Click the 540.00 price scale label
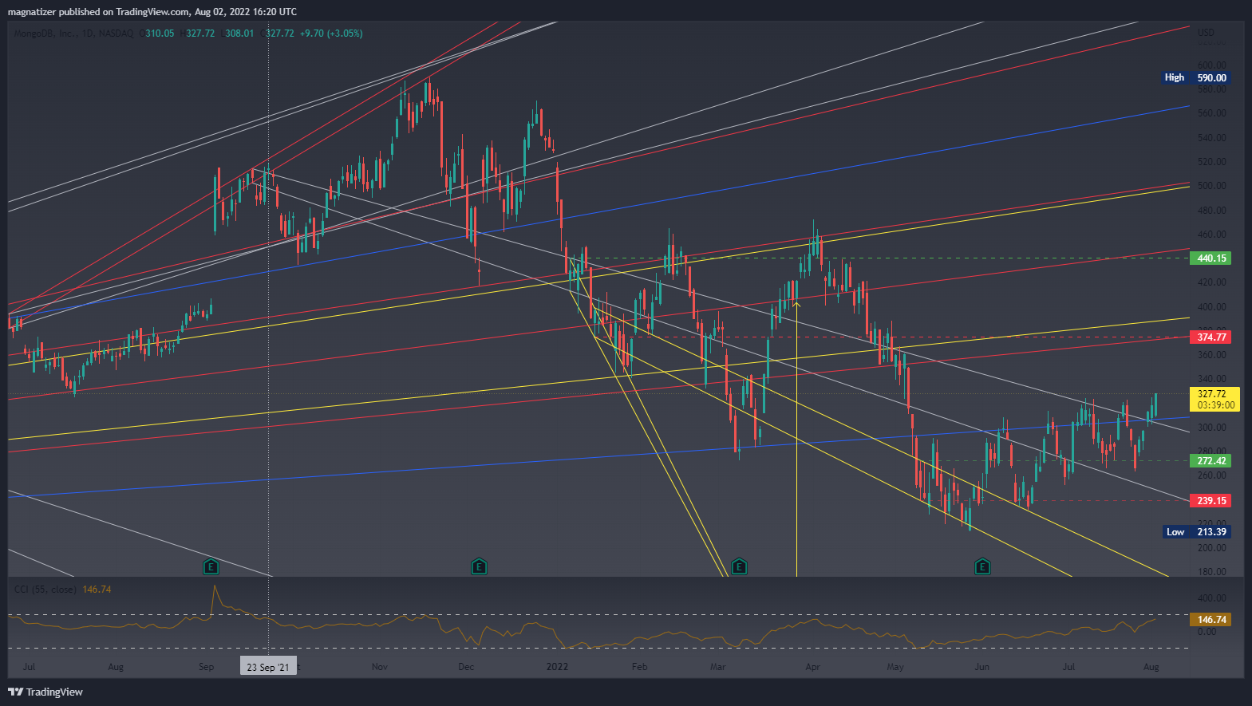The height and width of the screenshot is (706, 1252). click(x=1211, y=138)
